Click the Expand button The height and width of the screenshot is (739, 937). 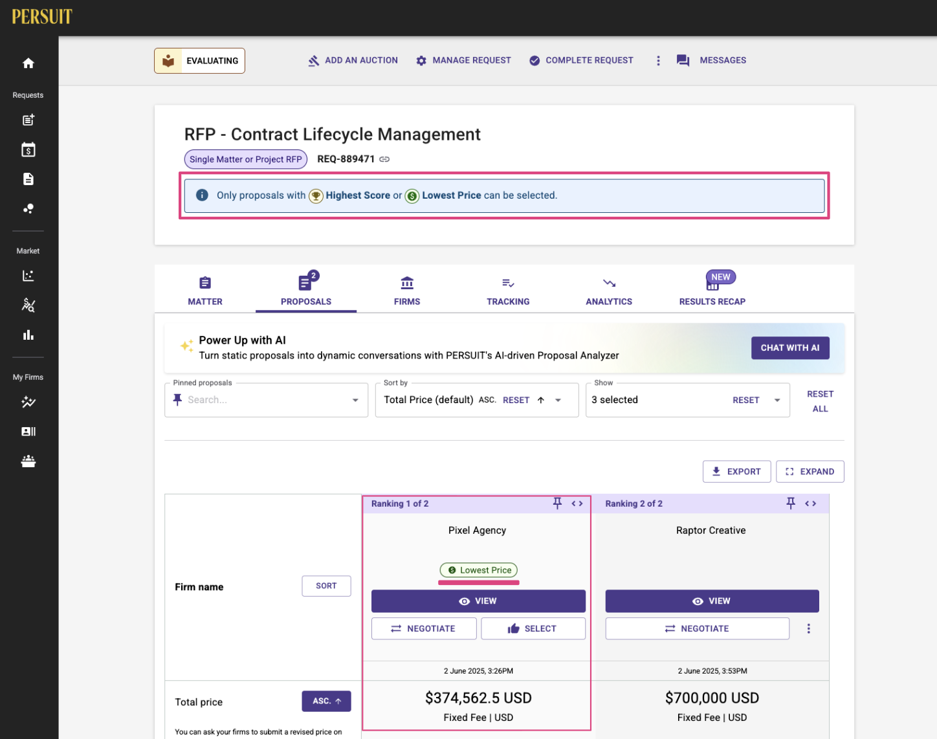pyautogui.click(x=810, y=471)
